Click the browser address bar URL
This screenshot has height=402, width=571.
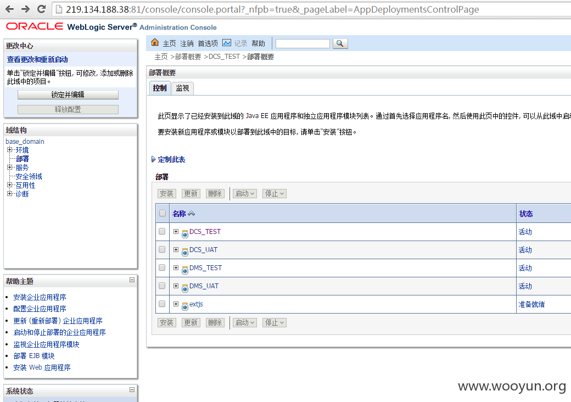(x=272, y=9)
